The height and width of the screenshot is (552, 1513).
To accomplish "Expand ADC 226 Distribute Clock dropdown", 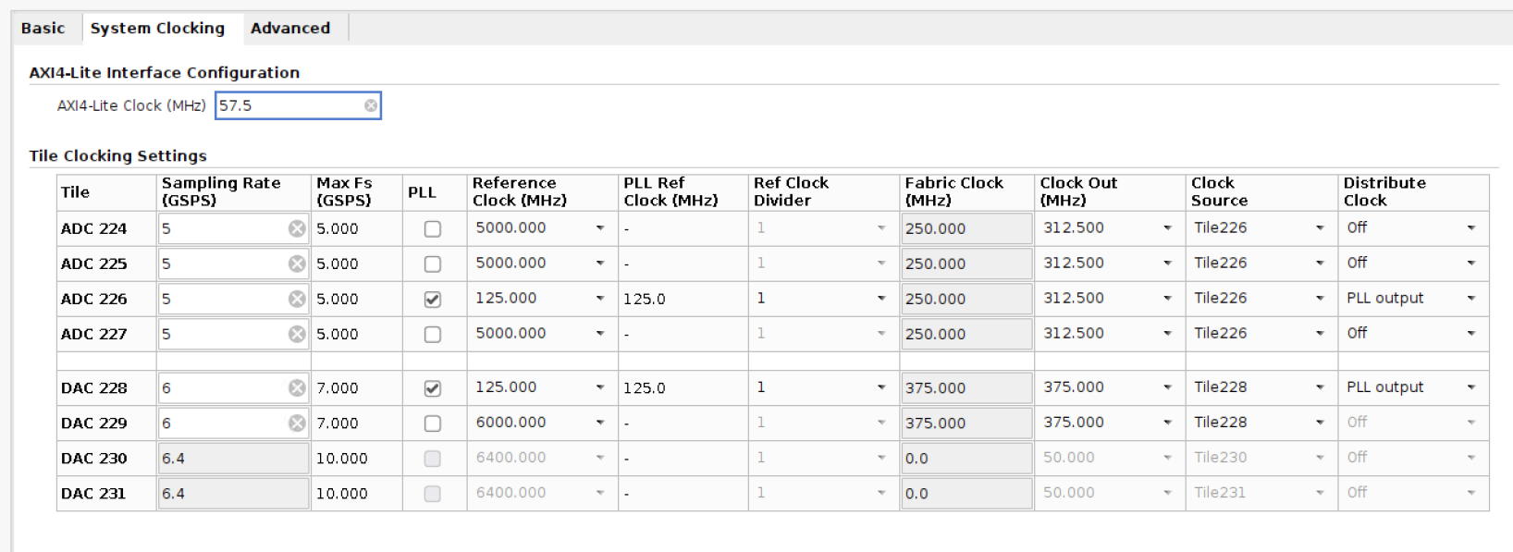I will click(1470, 298).
